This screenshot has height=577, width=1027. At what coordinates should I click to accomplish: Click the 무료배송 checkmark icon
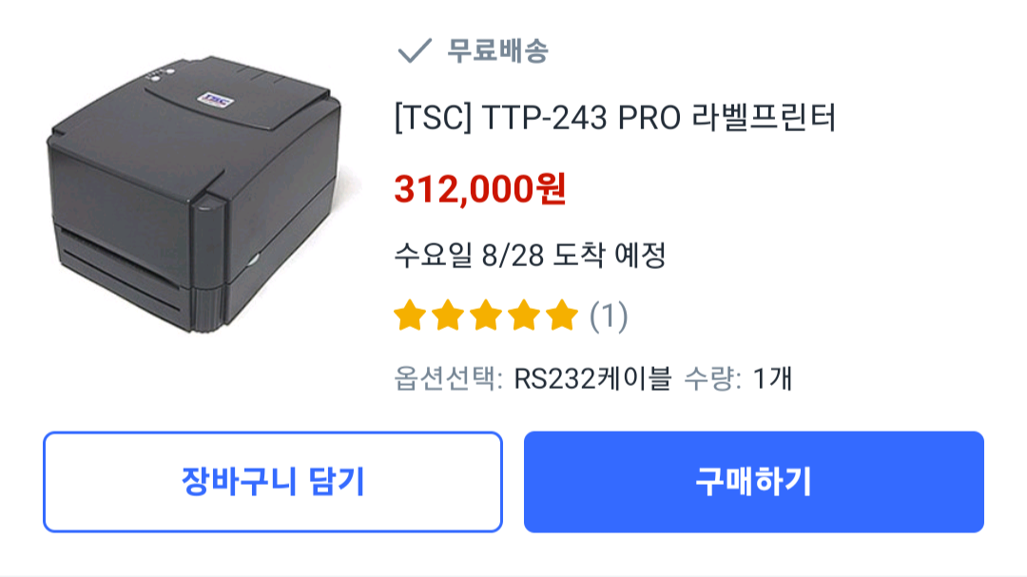click(x=415, y=50)
